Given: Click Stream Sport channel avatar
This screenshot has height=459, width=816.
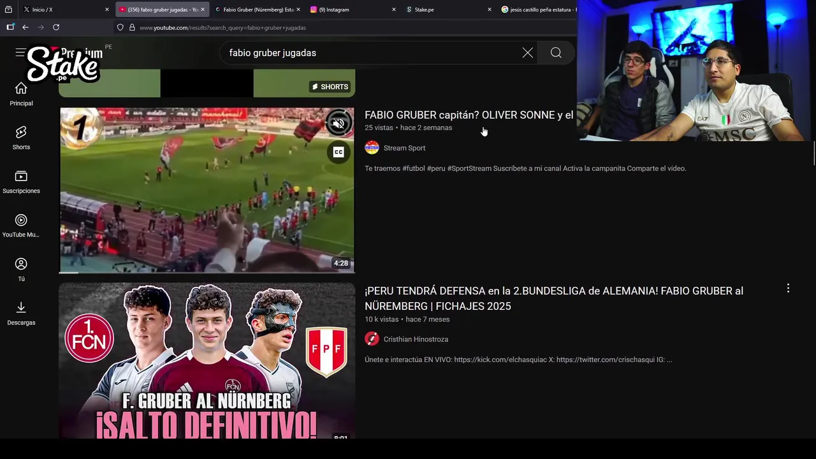Looking at the screenshot, I should click(x=372, y=148).
